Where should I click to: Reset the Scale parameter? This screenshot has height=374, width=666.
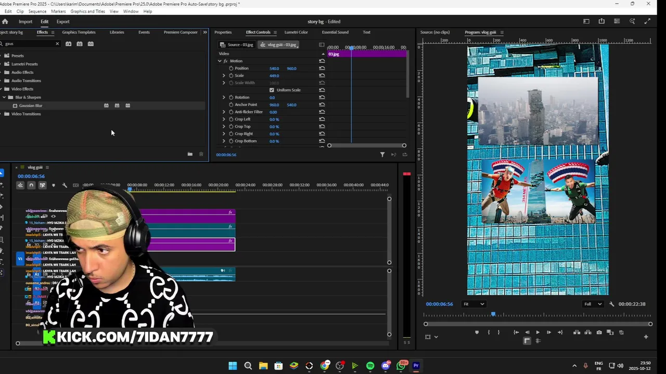pos(322,75)
